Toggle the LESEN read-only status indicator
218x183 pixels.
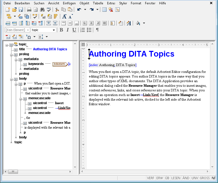176,178
